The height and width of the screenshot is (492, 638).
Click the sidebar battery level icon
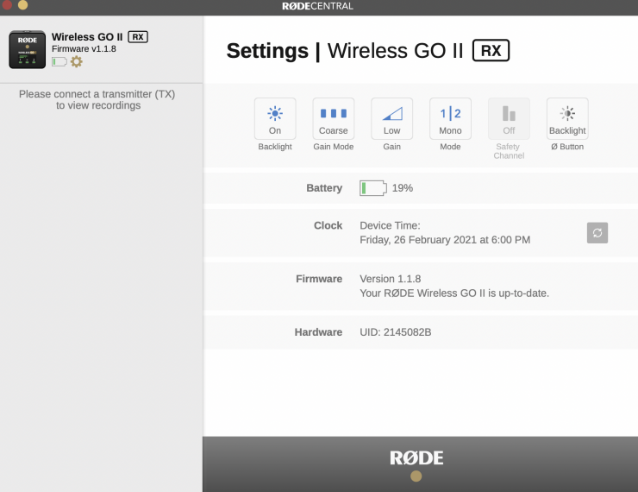click(59, 62)
